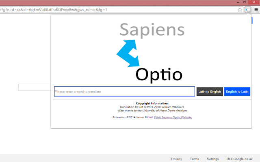Viewport: 260px width, 162px height.
Task: Click the Latin to English button
Action: 210,92
